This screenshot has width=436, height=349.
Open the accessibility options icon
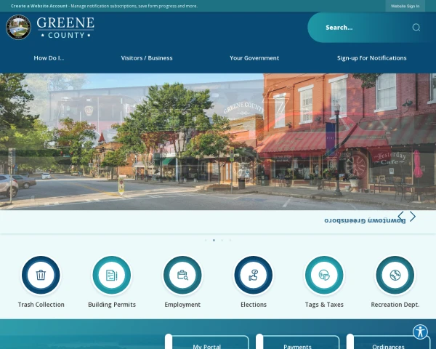coord(420,332)
